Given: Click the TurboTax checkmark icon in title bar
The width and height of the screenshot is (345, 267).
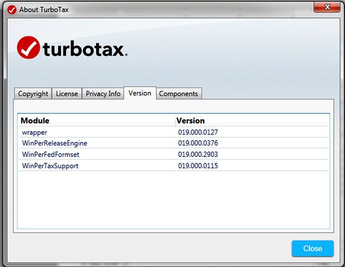Looking at the screenshot, I should click(12, 10).
